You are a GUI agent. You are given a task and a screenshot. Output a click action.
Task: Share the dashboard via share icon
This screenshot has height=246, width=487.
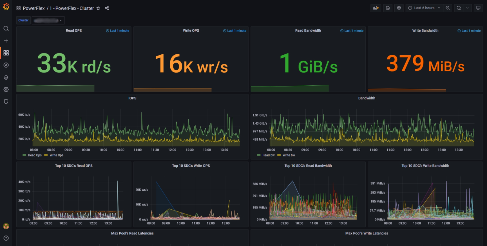[107, 8]
